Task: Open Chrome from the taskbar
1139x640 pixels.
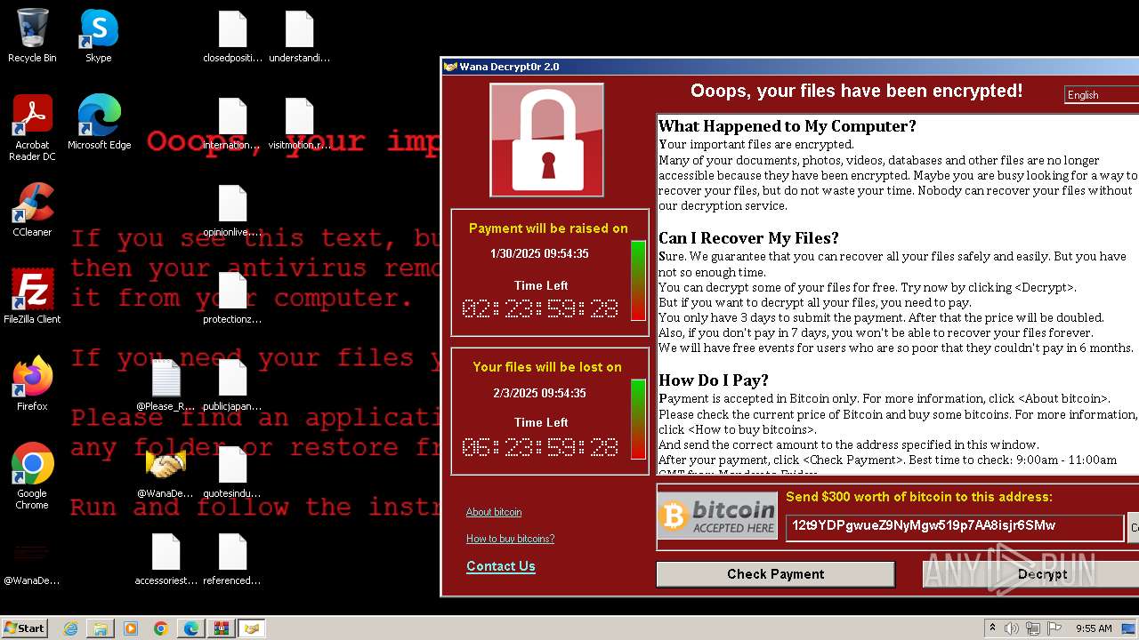Action: [x=161, y=628]
